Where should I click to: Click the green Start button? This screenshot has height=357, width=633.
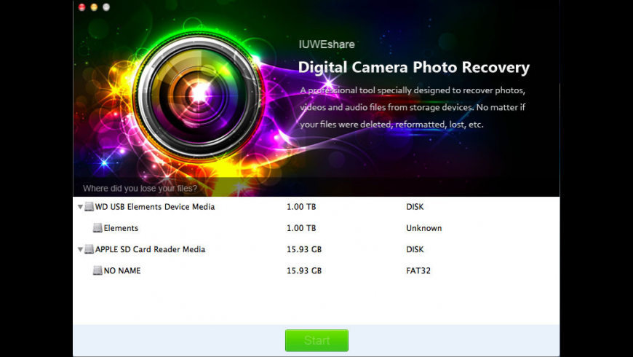pos(316,340)
